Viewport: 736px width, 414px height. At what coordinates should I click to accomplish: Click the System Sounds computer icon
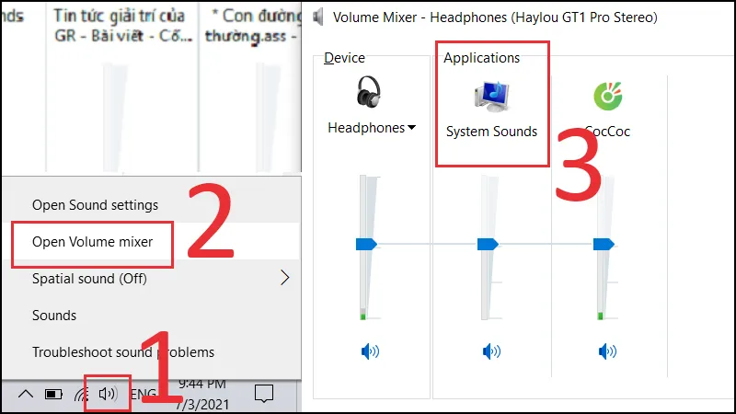tap(491, 97)
